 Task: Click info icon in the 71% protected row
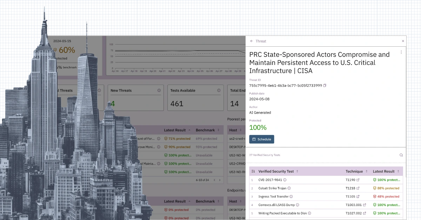pos(159,139)
